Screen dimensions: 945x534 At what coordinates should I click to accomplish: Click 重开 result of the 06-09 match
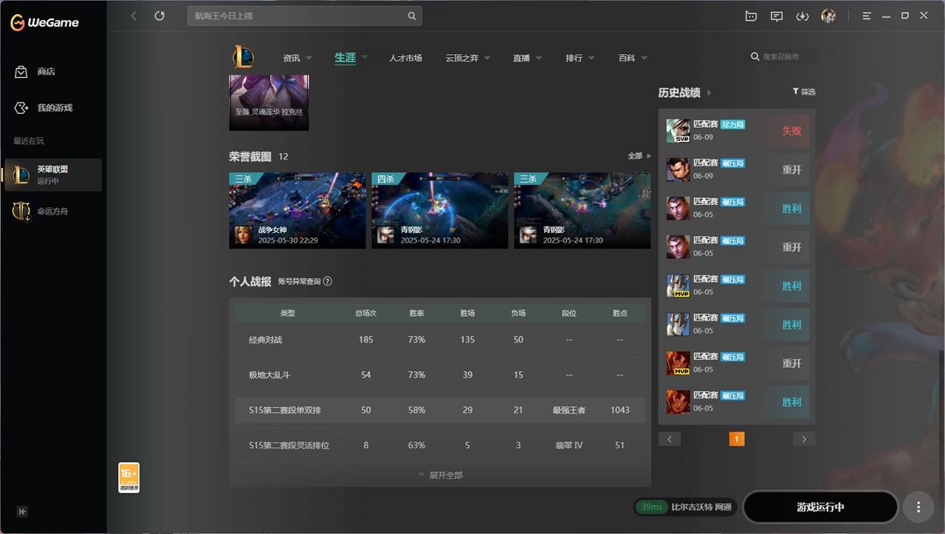[791, 170]
